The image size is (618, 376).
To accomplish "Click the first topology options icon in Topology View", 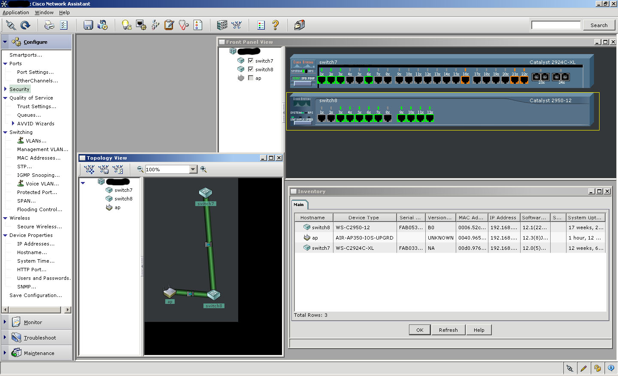I will (x=89, y=170).
